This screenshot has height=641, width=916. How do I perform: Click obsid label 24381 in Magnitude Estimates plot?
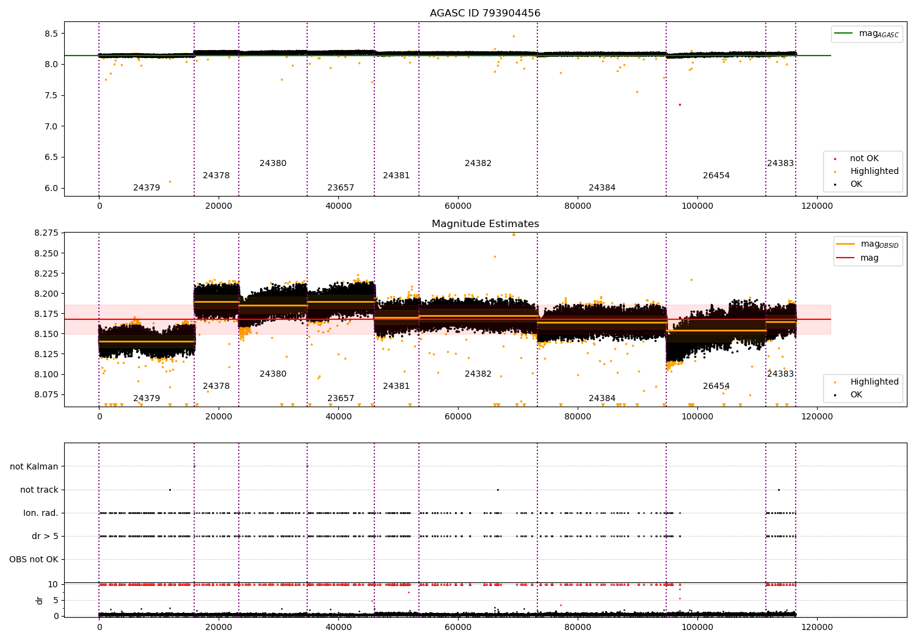(396, 386)
